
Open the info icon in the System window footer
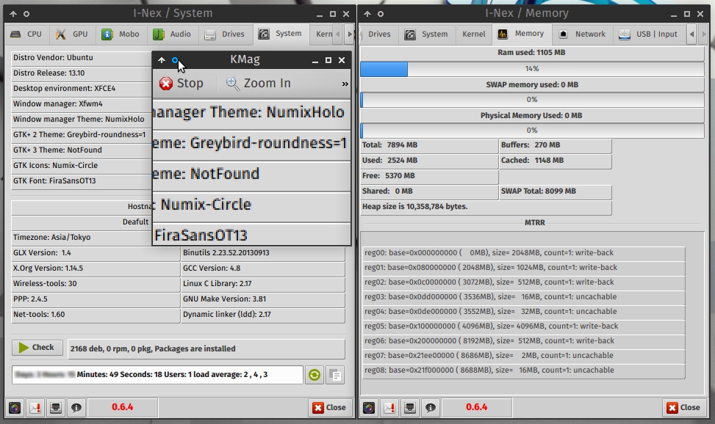pos(76,407)
